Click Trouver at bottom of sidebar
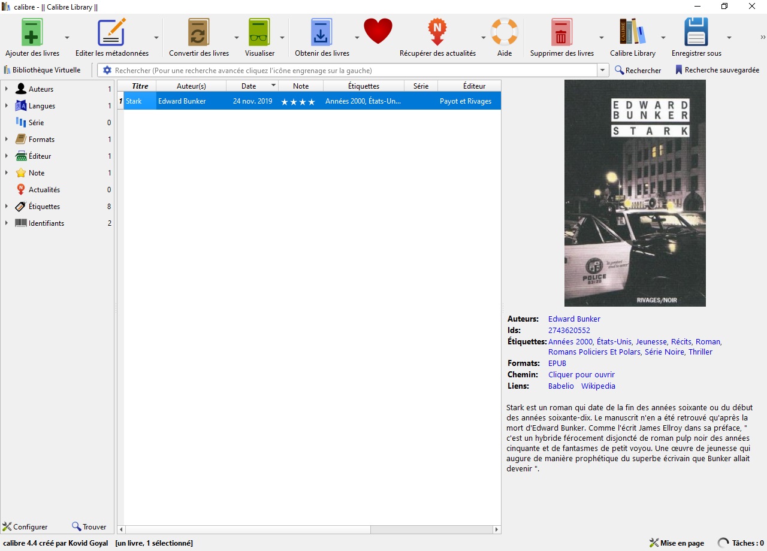The image size is (767, 551). (89, 527)
